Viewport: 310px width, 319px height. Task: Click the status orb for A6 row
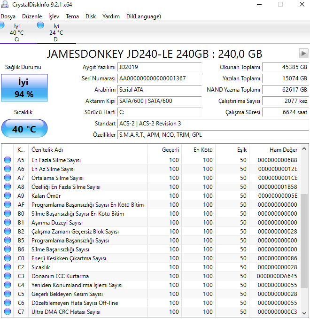tap(8, 169)
